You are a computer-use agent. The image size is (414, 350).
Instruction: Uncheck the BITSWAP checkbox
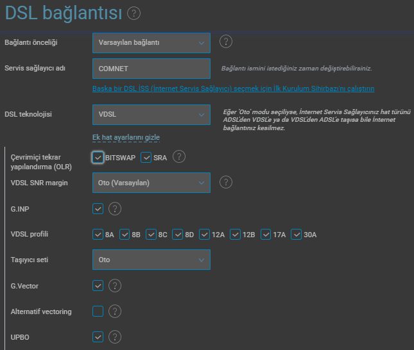pos(98,158)
